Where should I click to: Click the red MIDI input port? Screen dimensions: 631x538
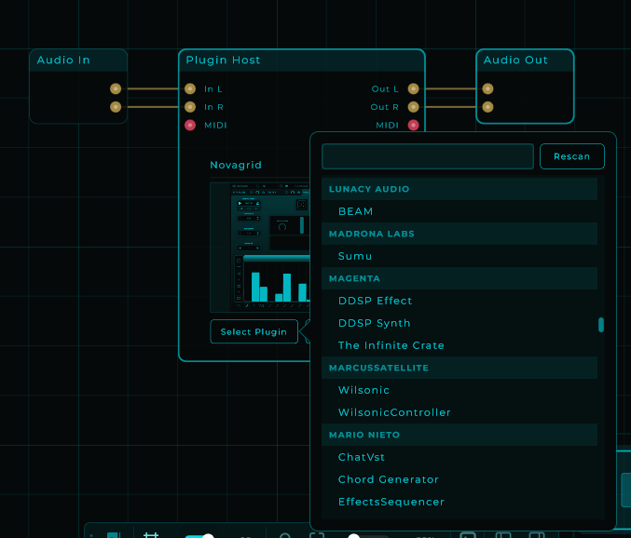[190, 125]
